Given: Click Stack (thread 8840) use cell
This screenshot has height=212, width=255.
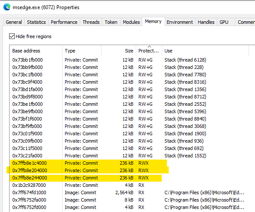Looking at the screenshot, I should click(x=185, y=119).
